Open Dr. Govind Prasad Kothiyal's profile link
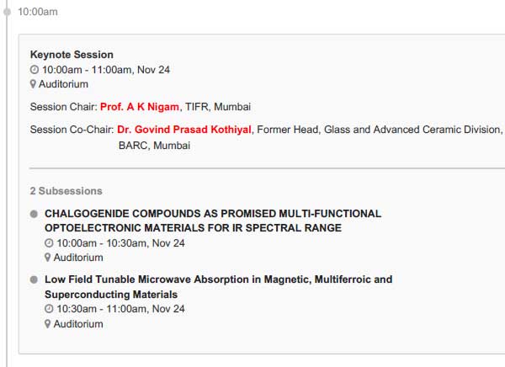505x367 pixels. tap(183, 130)
